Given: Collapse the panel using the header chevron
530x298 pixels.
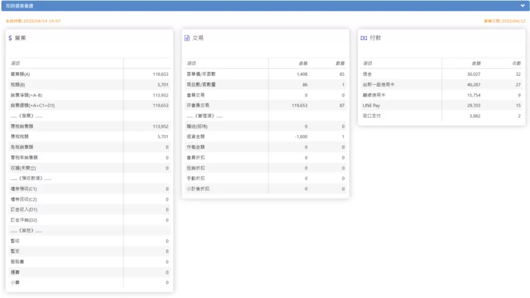Looking at the screenshot, I should tap(522, 6).
